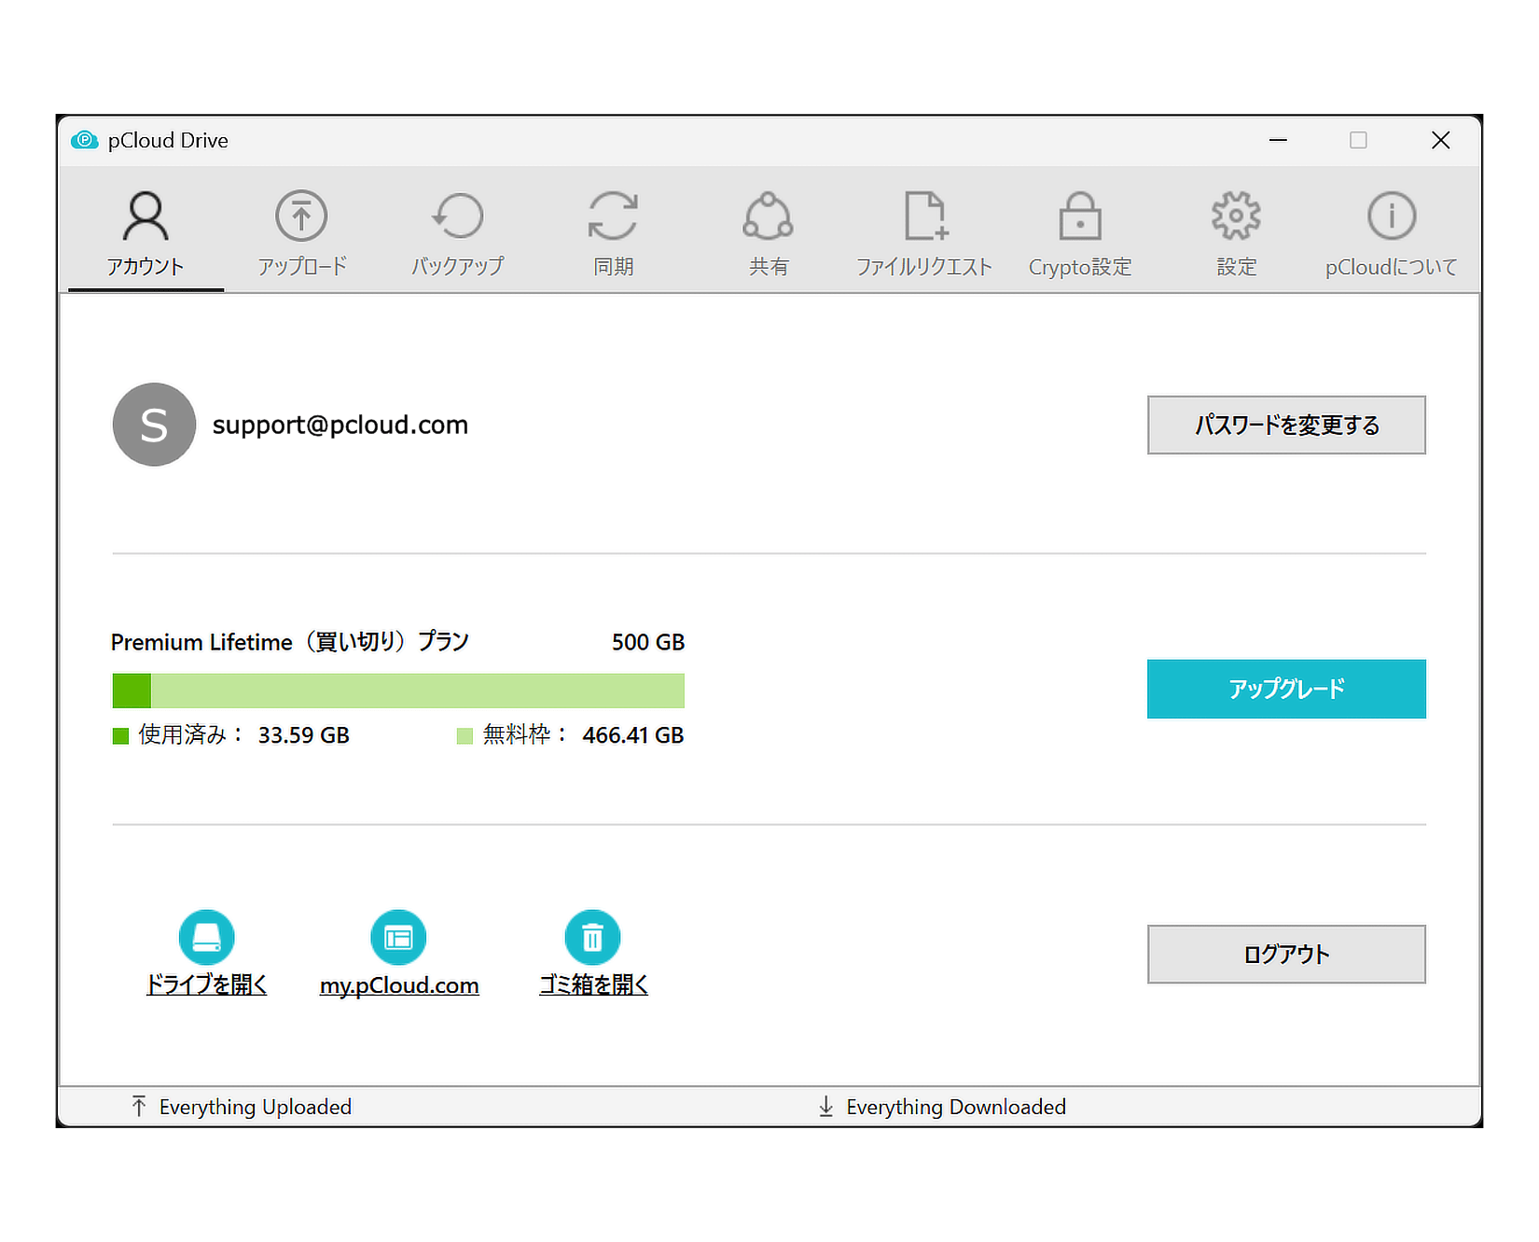
Task: Click the gray S user avatar
Action: pos(154,425)
